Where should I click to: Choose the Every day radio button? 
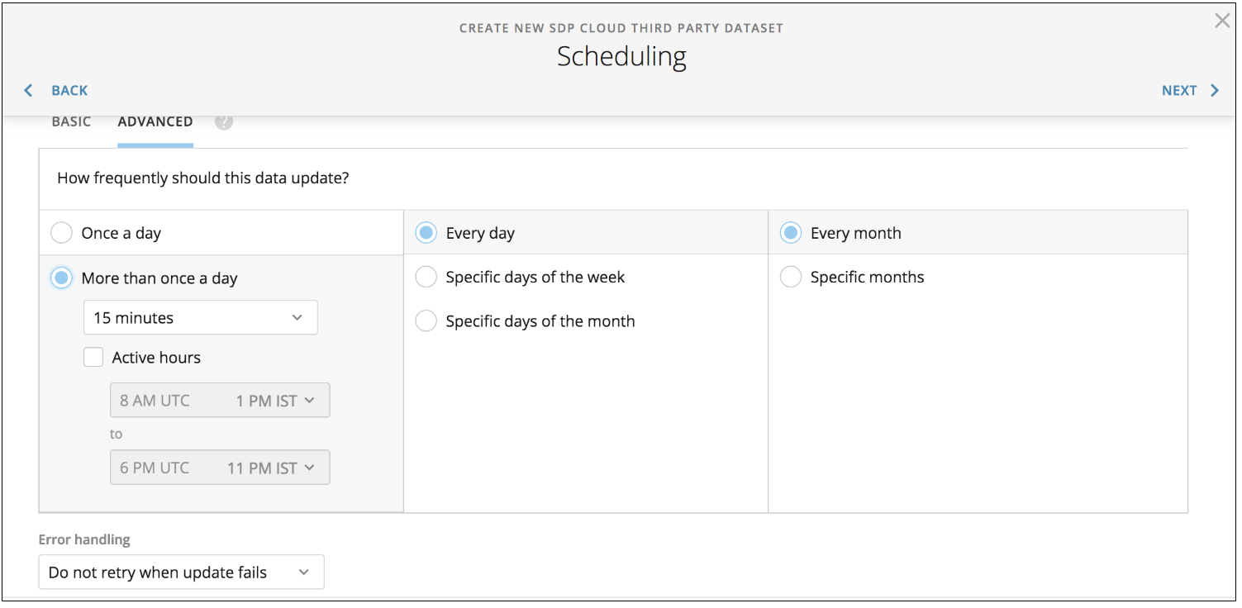[426, 233]
